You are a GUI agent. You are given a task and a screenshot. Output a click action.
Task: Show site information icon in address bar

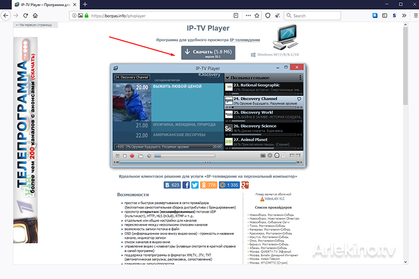tap(74, 16)
